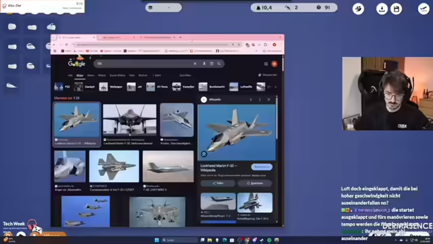Click the magnifier search icon in search bar

pos(219,64)
